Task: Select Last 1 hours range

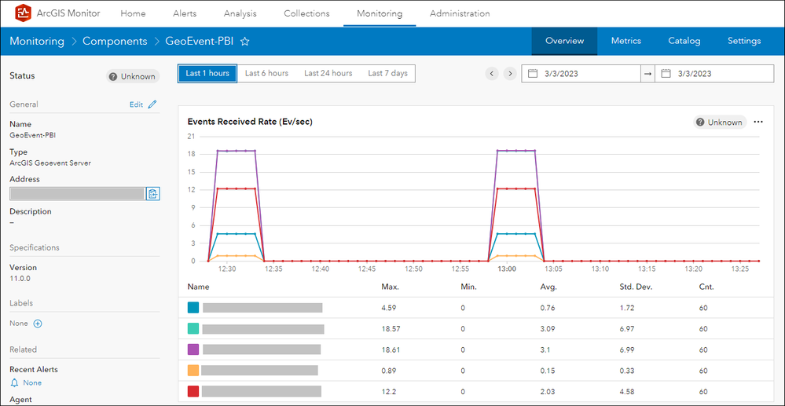Action: (x=207, y=73)
